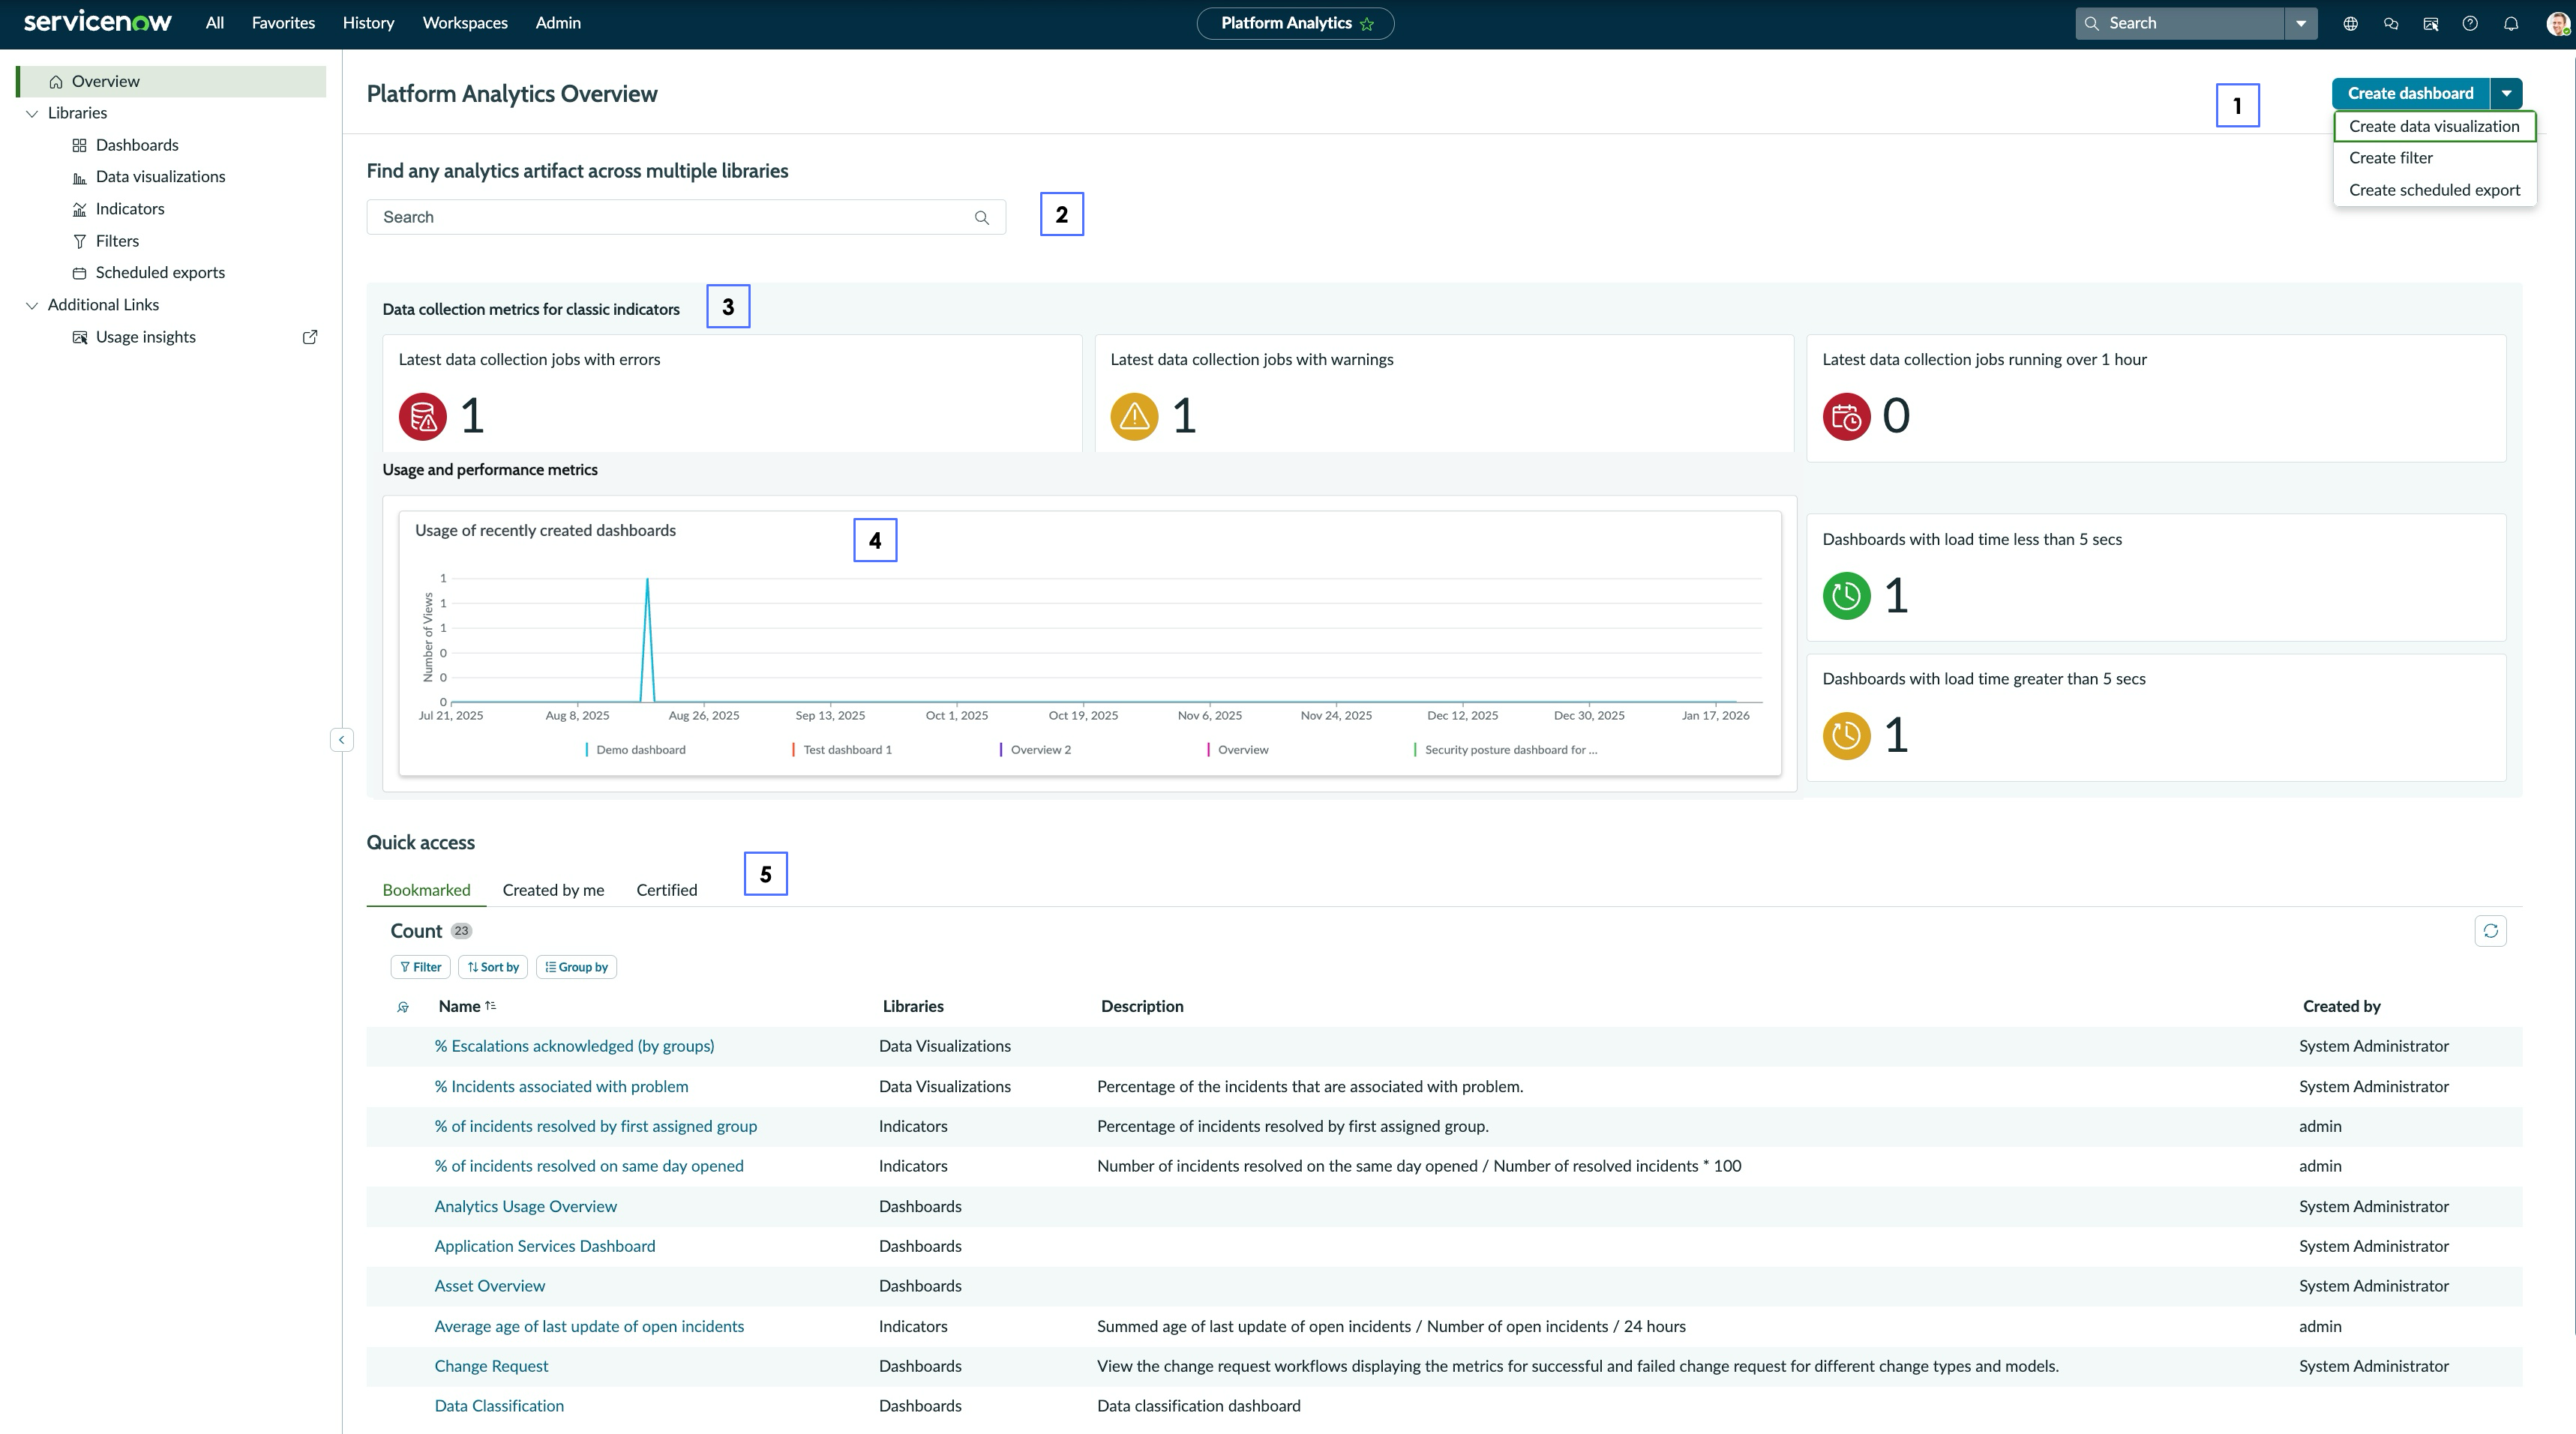Toggle Demo dashboard legend series
Screen dimensions: 2576x1434
[636, 750]
